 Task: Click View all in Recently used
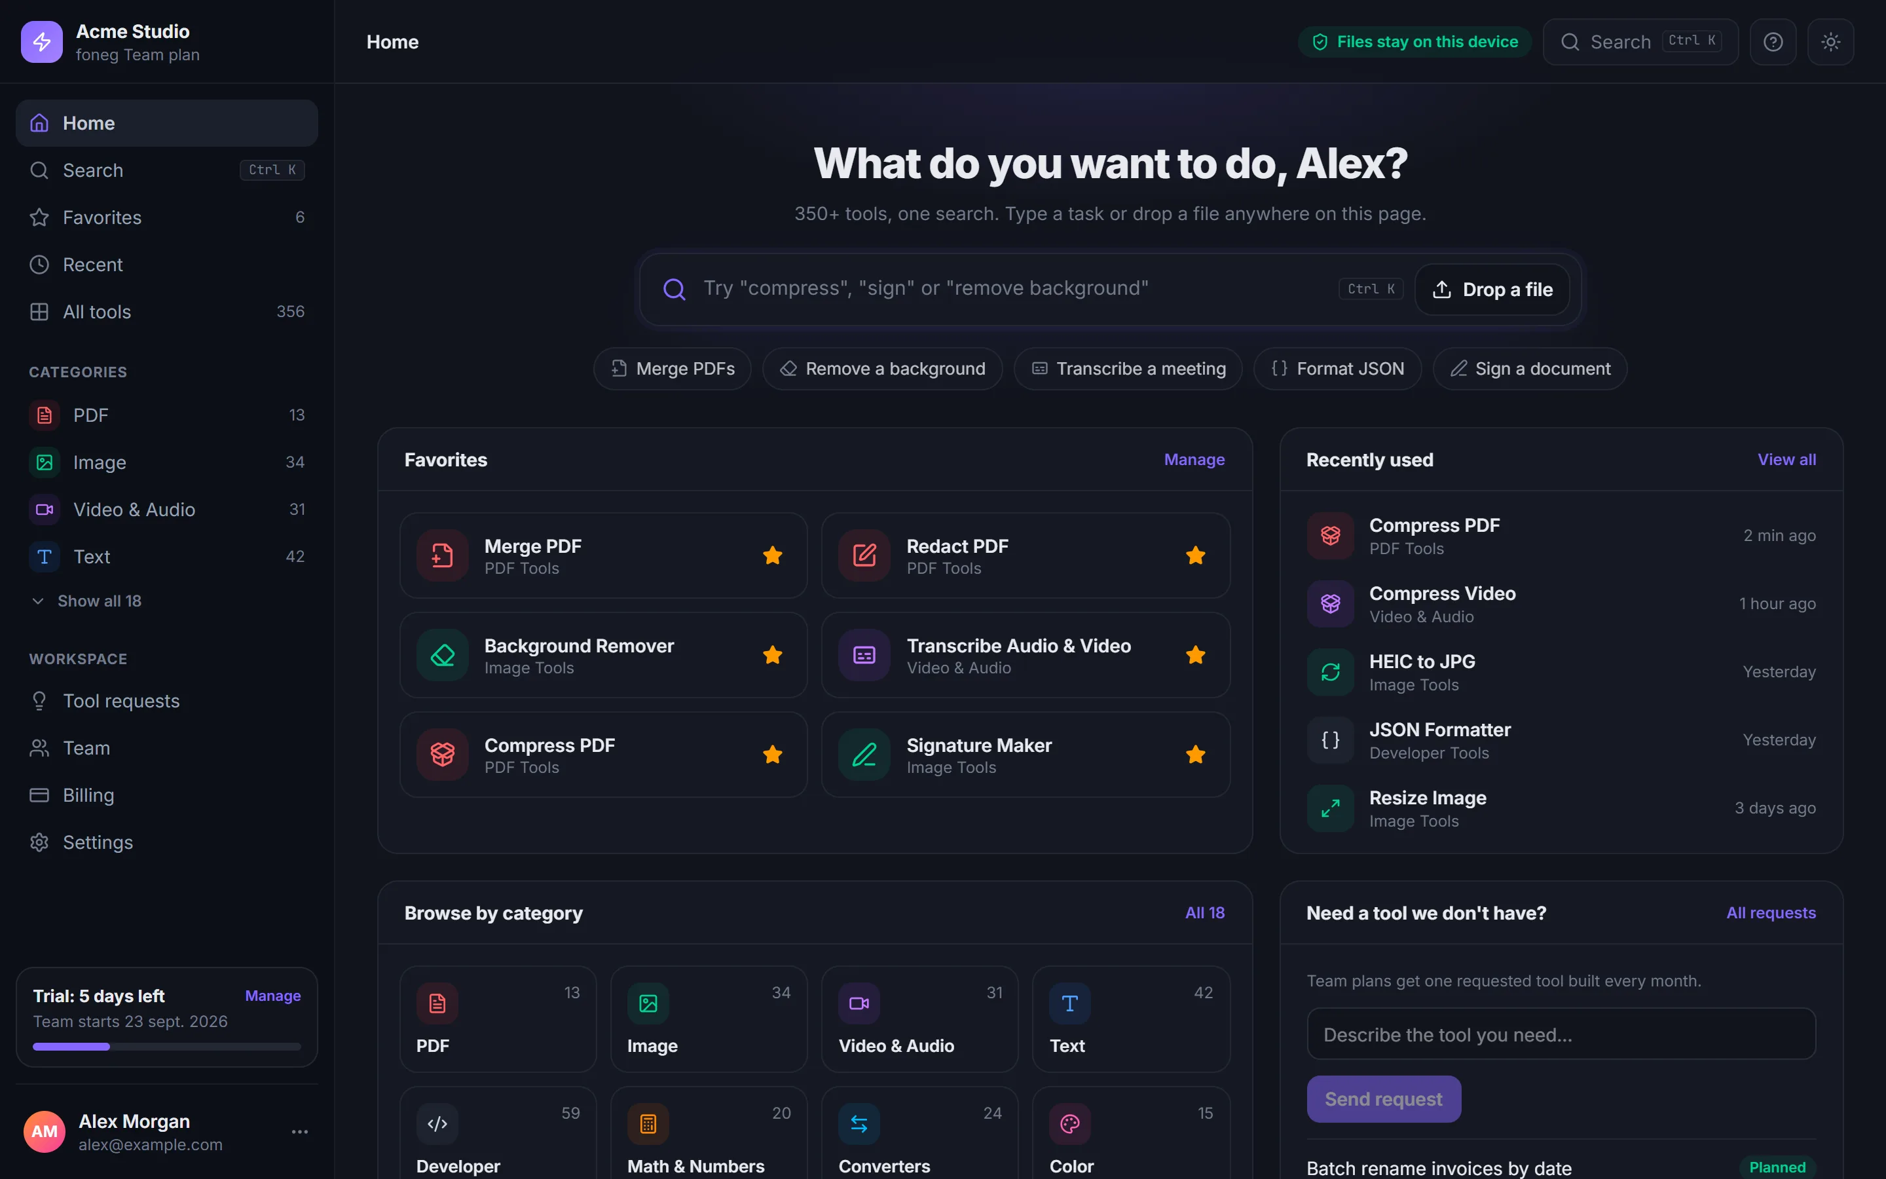tap(1786, 460)
